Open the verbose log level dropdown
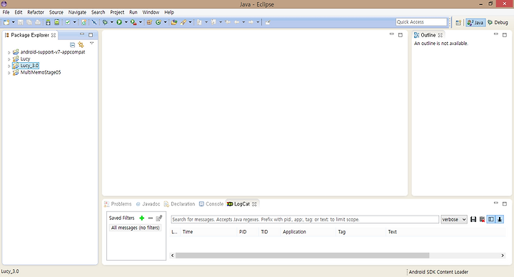This screenshot has height=277, width=514. coord(454,219)
